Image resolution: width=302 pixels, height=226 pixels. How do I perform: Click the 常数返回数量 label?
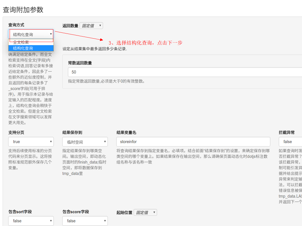80,63
